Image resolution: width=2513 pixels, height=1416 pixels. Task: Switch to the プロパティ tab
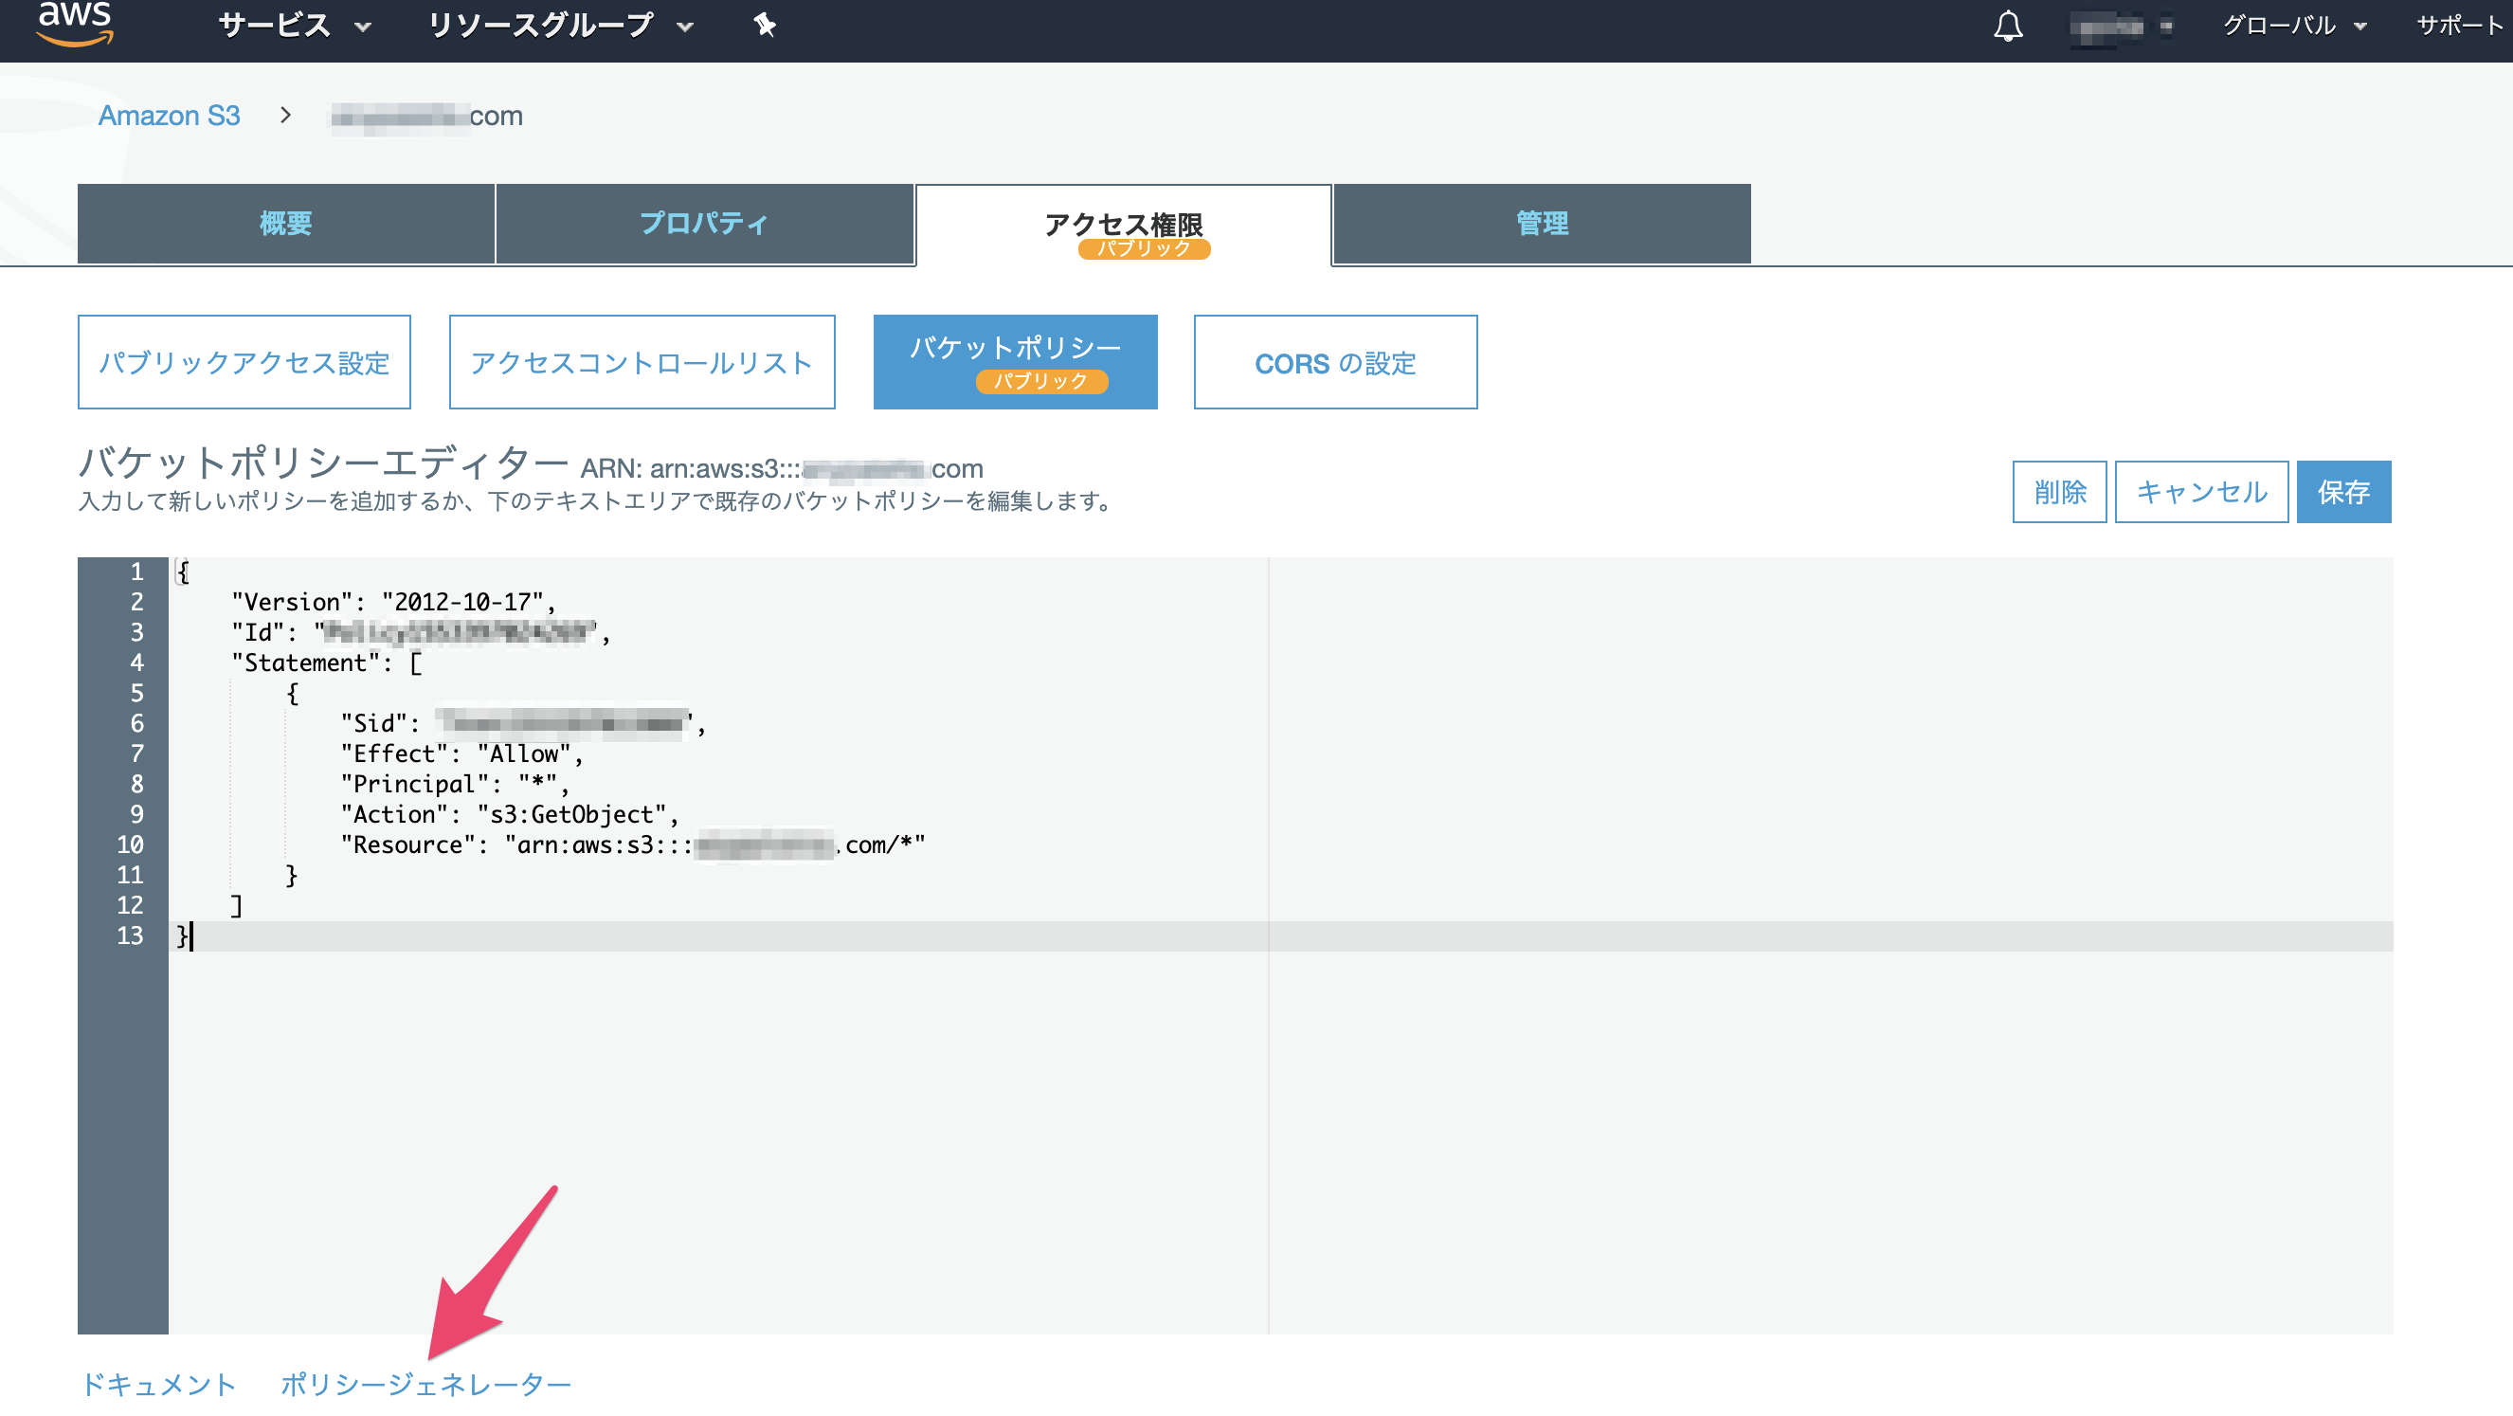click(703, 224)
